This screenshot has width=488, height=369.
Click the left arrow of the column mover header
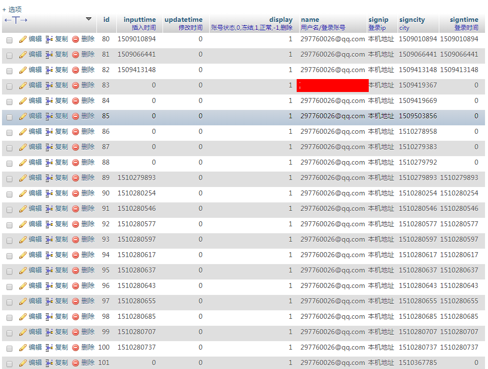click(x=8, y=20)
